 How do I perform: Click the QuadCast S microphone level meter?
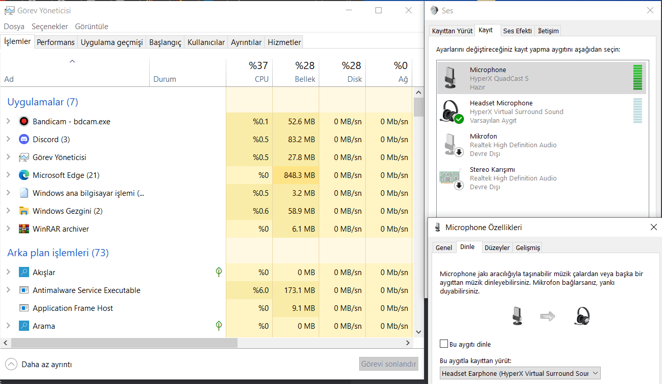[637, 78]
